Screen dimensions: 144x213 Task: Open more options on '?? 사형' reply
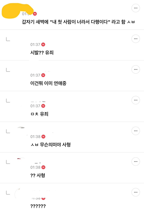(136, 162)
